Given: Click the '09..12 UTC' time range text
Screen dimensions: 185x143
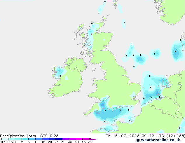Looking at the screenshot, I should [153, 136].
